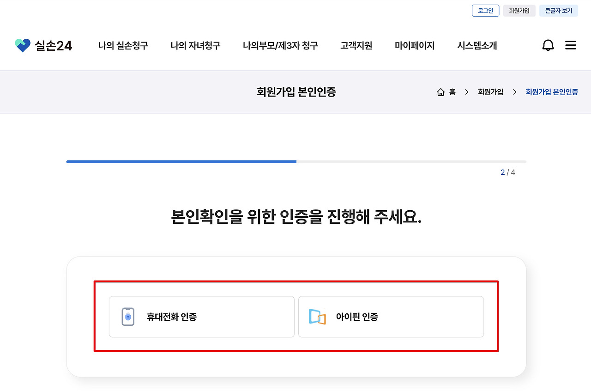Go to 고객지원 from the navigation
This screenshot has height=391, width=591.
356,45
